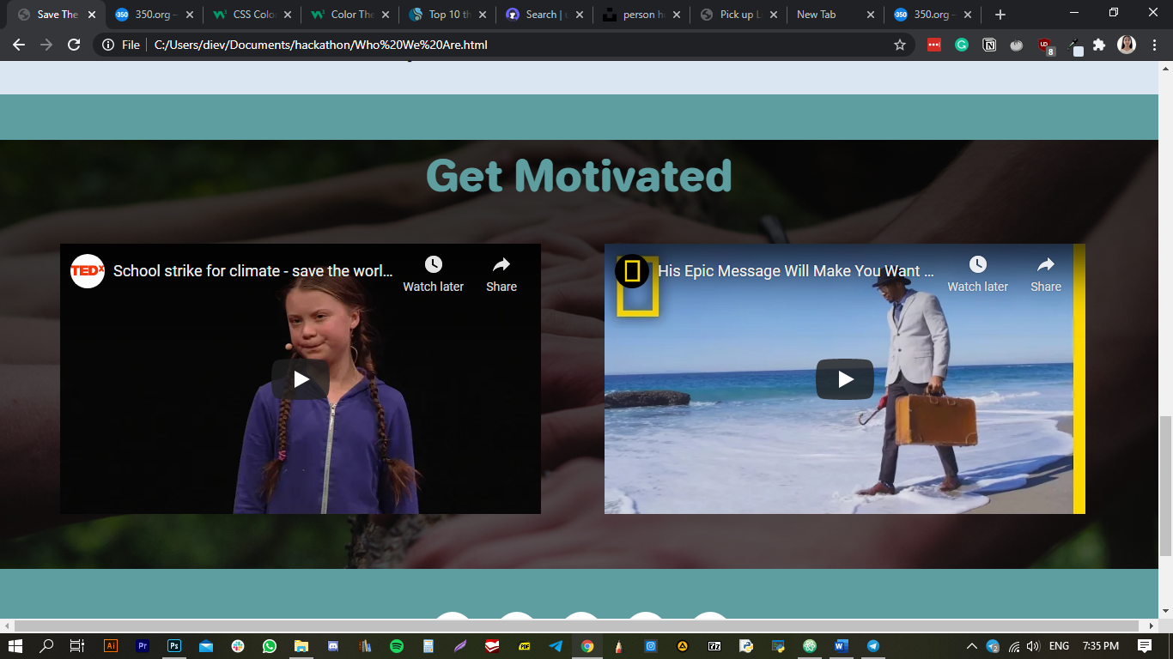Viewport: 1173px width, 659px height.
Task: Open the Grammarly extension
Action: point(962,45)
